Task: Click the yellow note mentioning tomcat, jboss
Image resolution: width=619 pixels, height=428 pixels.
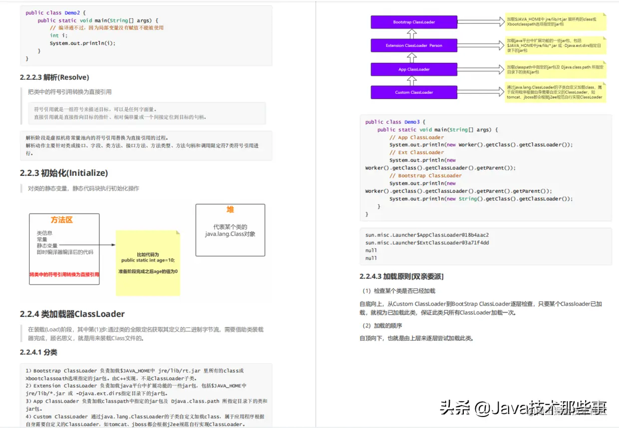Action: pos(556,92)
